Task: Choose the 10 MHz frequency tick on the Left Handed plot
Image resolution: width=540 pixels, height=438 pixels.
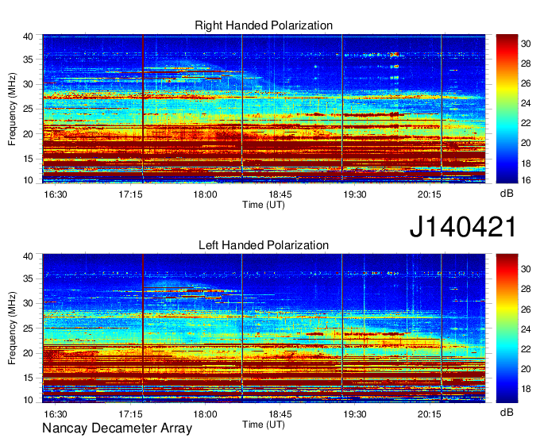Action: pyautogui.click(x=28, y=400)
